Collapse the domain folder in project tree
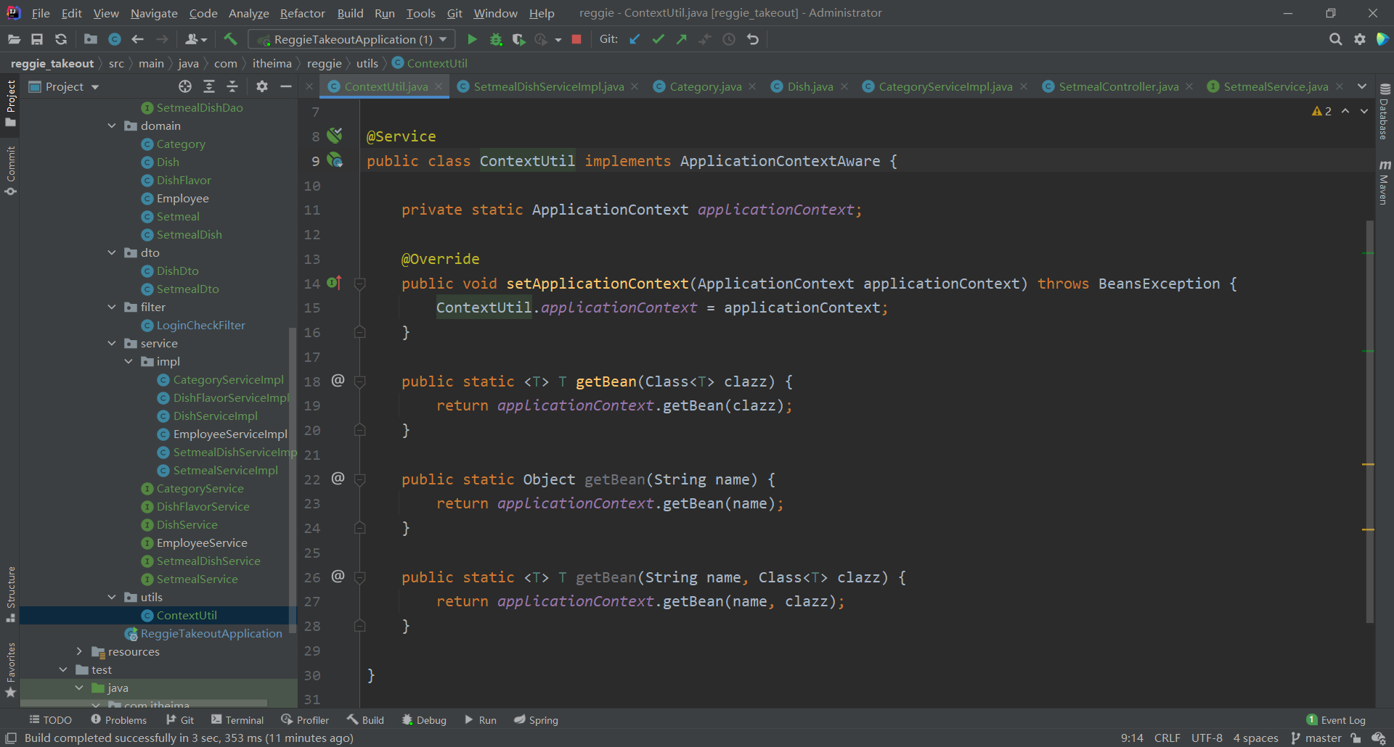 pos(112,125)
